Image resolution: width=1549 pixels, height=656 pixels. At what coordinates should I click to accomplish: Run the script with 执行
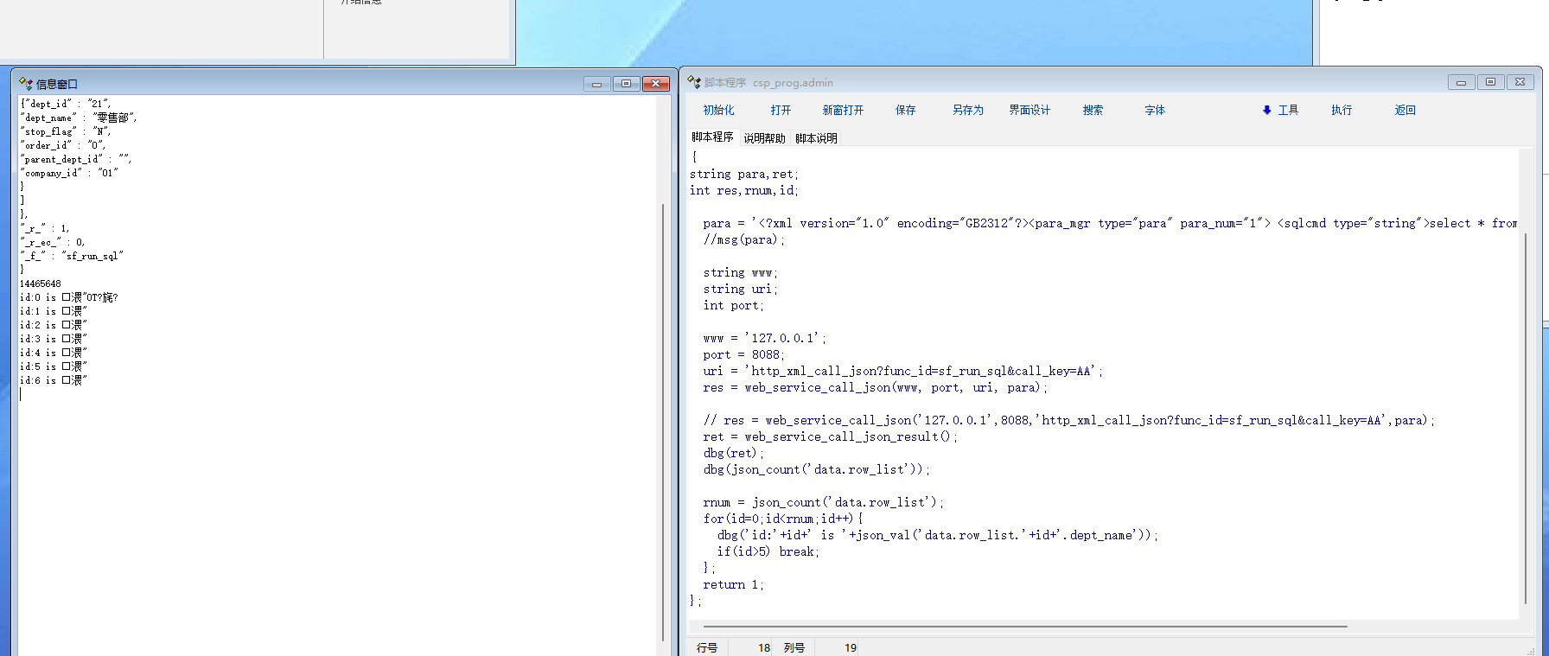1342,111
